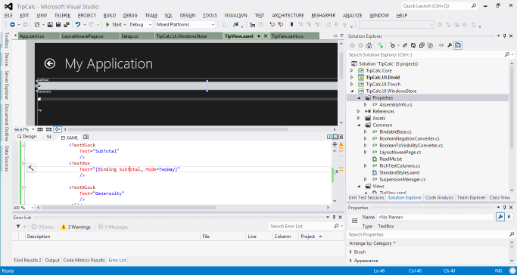Open the ARCHITECTURE menu
Image resolution: width=517 pixels, height=275 pixels.
click(288, 15)
